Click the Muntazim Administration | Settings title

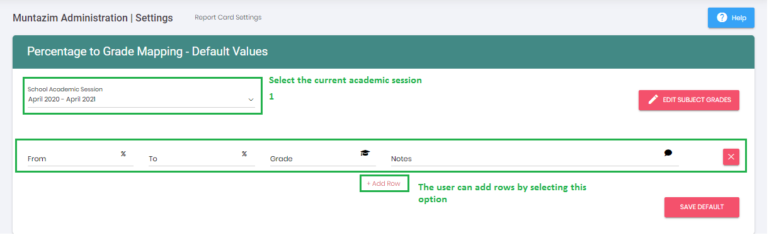click(x=93, y=18)
